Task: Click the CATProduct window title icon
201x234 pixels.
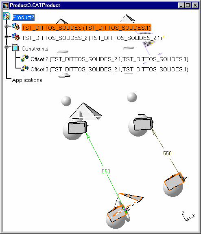Action: [x=6, y=5]
